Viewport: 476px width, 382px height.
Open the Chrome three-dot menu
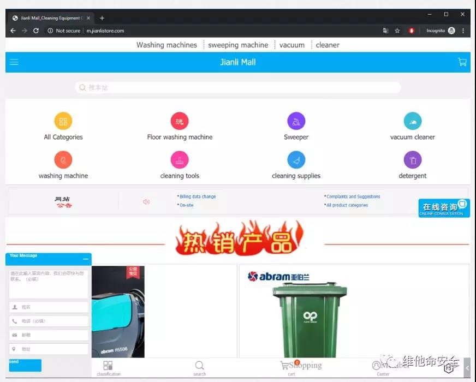[463, 31]
